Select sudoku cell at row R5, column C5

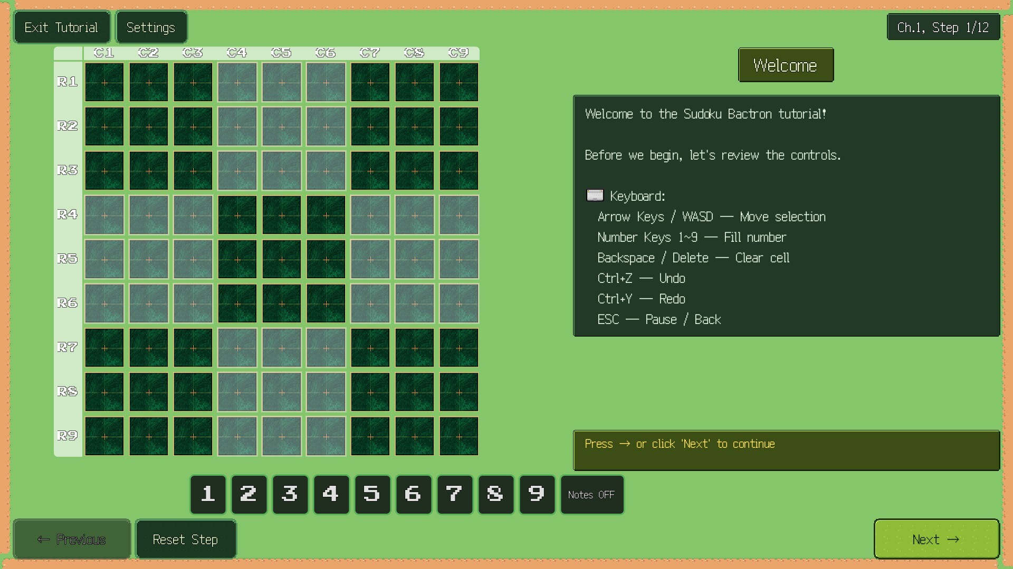click(282, 259)
